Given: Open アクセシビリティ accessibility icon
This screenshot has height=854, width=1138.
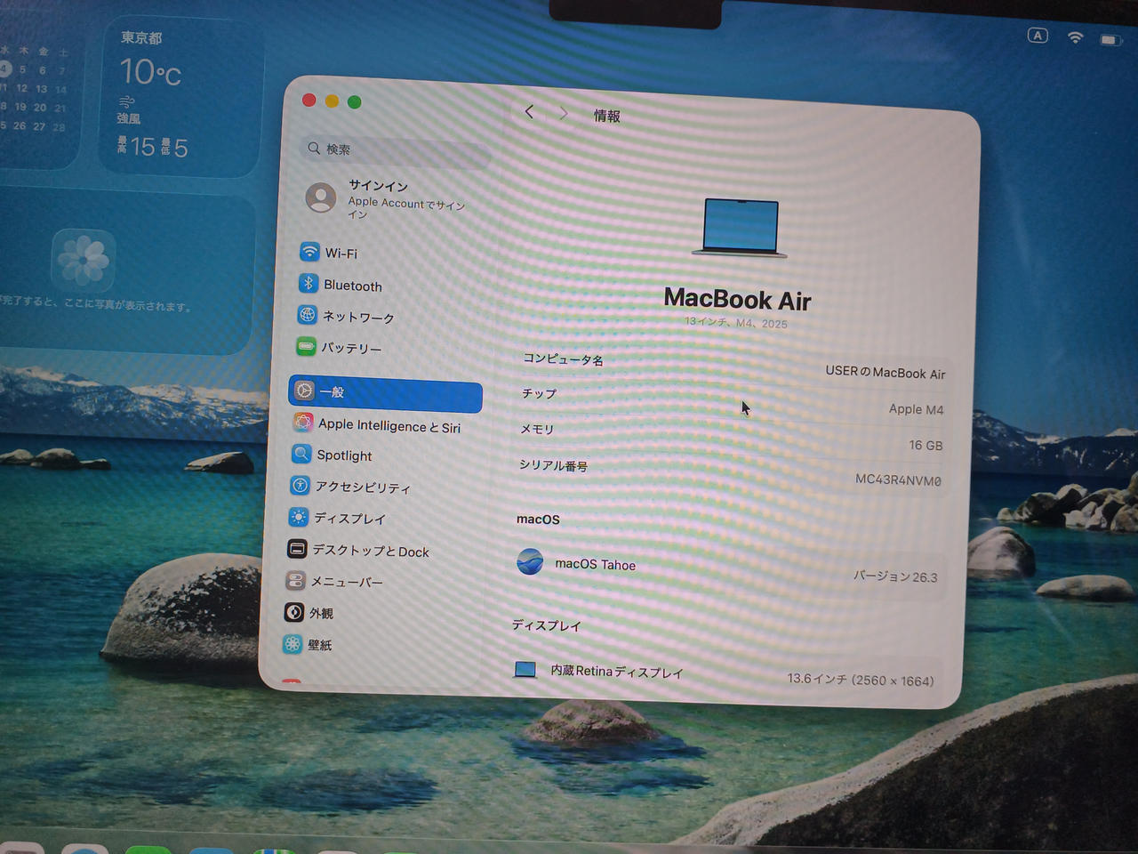Looking at the screenshot, I should (x=300, y=486).
